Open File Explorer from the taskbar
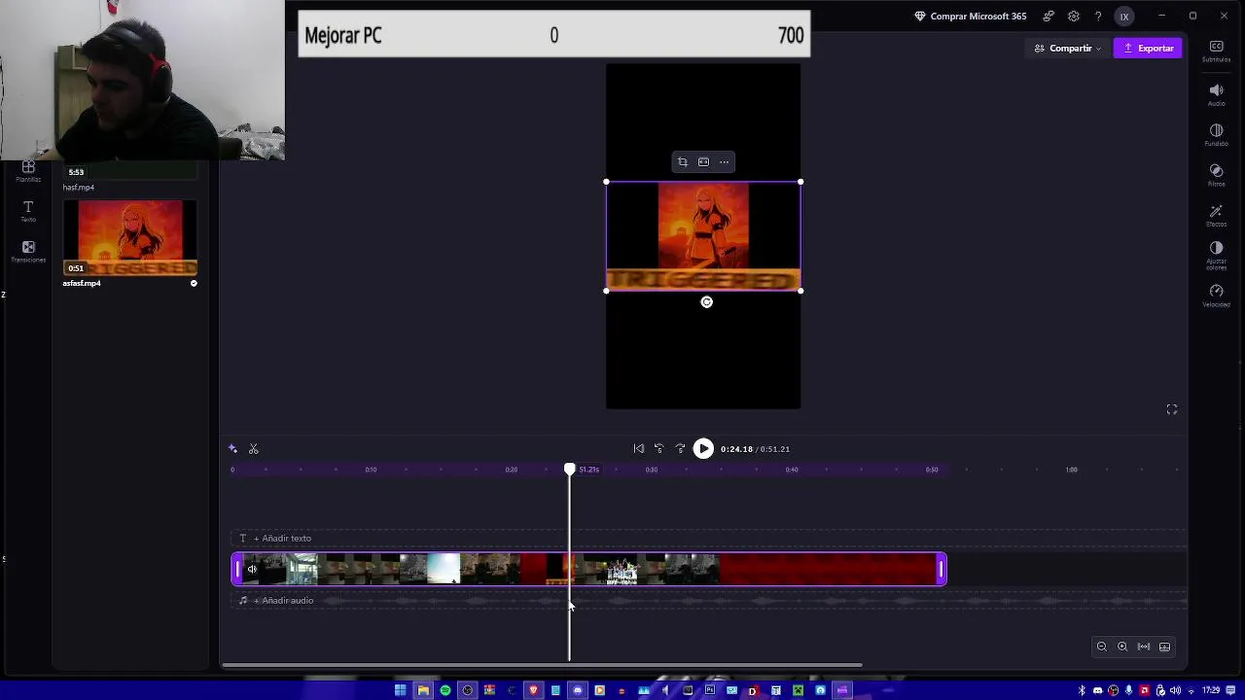 coord(423,690)
